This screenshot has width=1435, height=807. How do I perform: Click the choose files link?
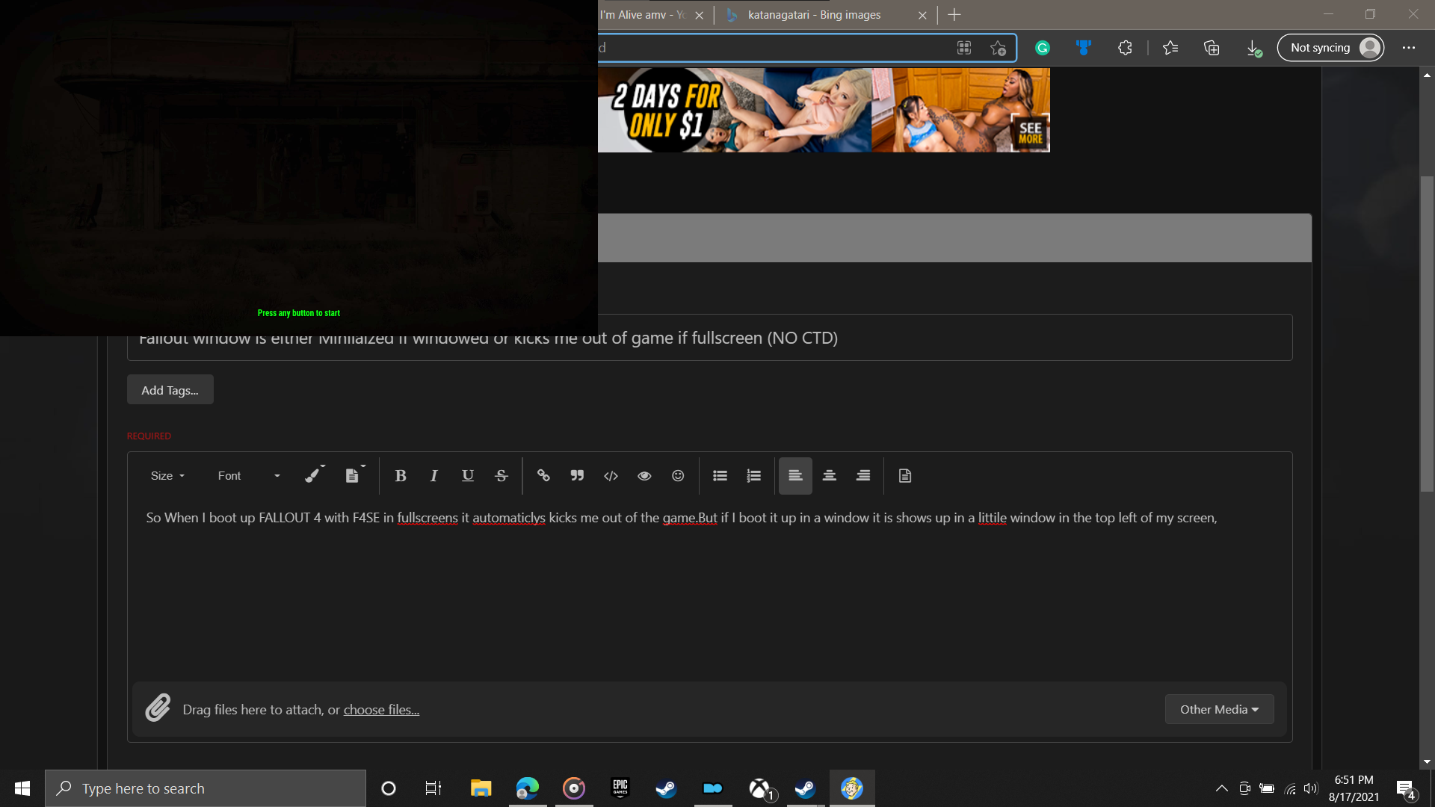381,710
